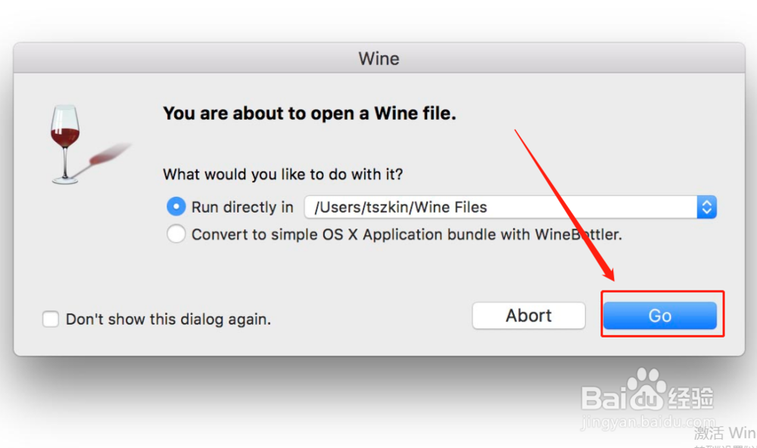Click the 激活 Win activation watermark
Image resolution: width=757 pixels, height=448 pixels.
point(724,433)
